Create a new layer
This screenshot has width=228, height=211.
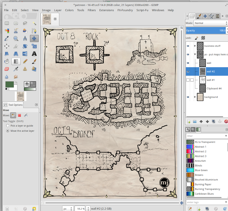188,121
